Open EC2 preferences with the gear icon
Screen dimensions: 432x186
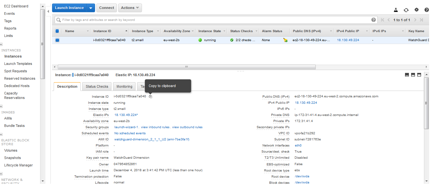pos(416,10)
